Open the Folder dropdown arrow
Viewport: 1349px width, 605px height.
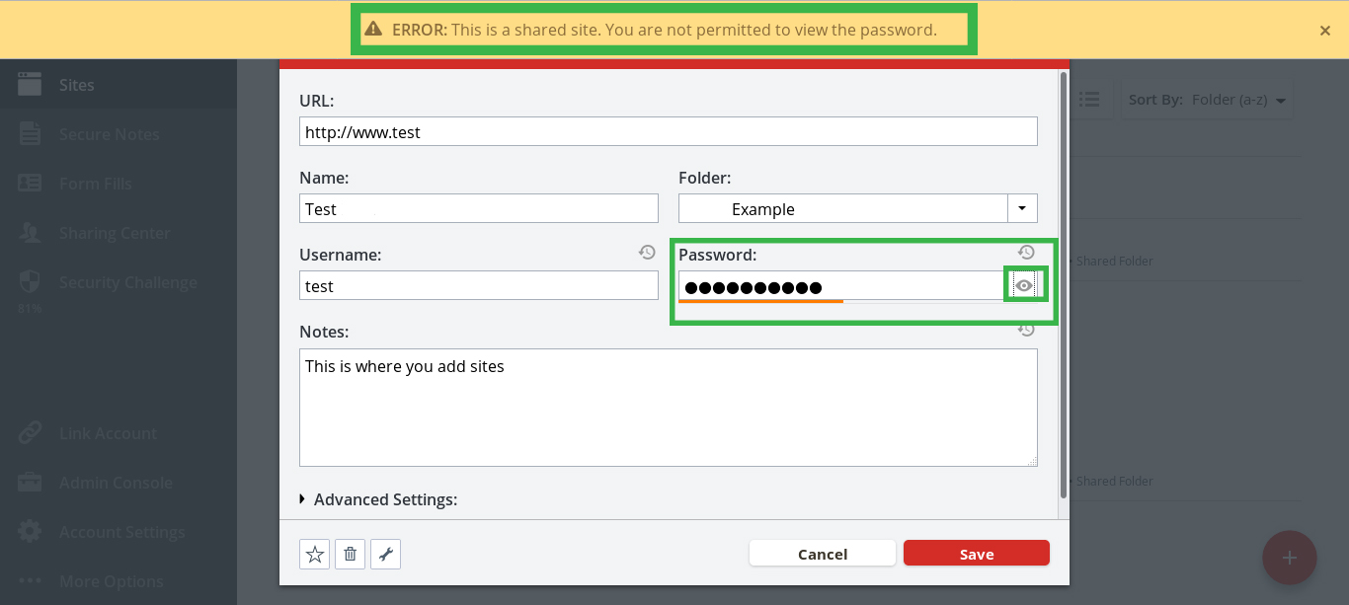(x=1022, y=208)
